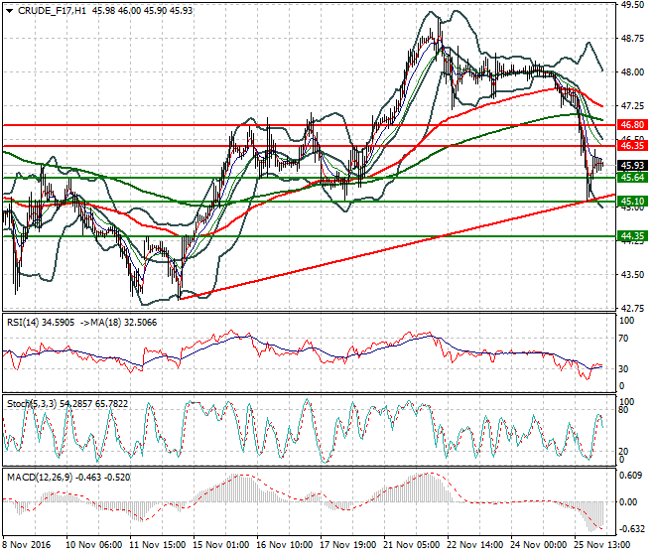
Task: Select the 21 Nov 05:00 time label
Action: pyautogui.click(x=412, y=545)
